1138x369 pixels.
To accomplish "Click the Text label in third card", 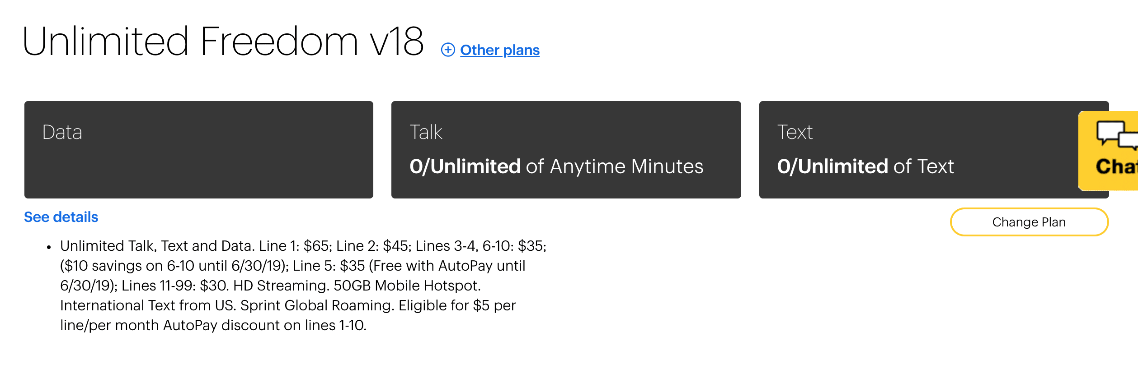I will click(795, 132).
